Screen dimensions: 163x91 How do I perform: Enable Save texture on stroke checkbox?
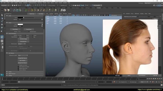[18, 67]
